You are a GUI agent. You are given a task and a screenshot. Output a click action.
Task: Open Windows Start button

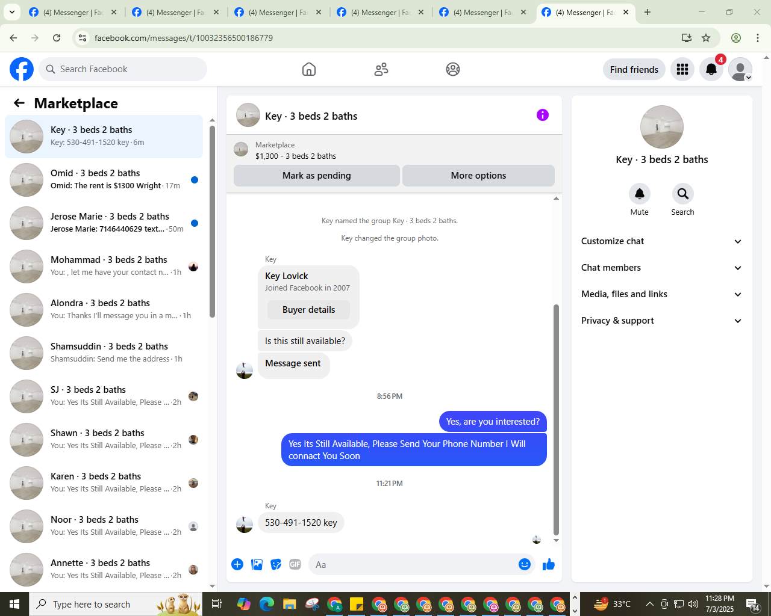14,604
